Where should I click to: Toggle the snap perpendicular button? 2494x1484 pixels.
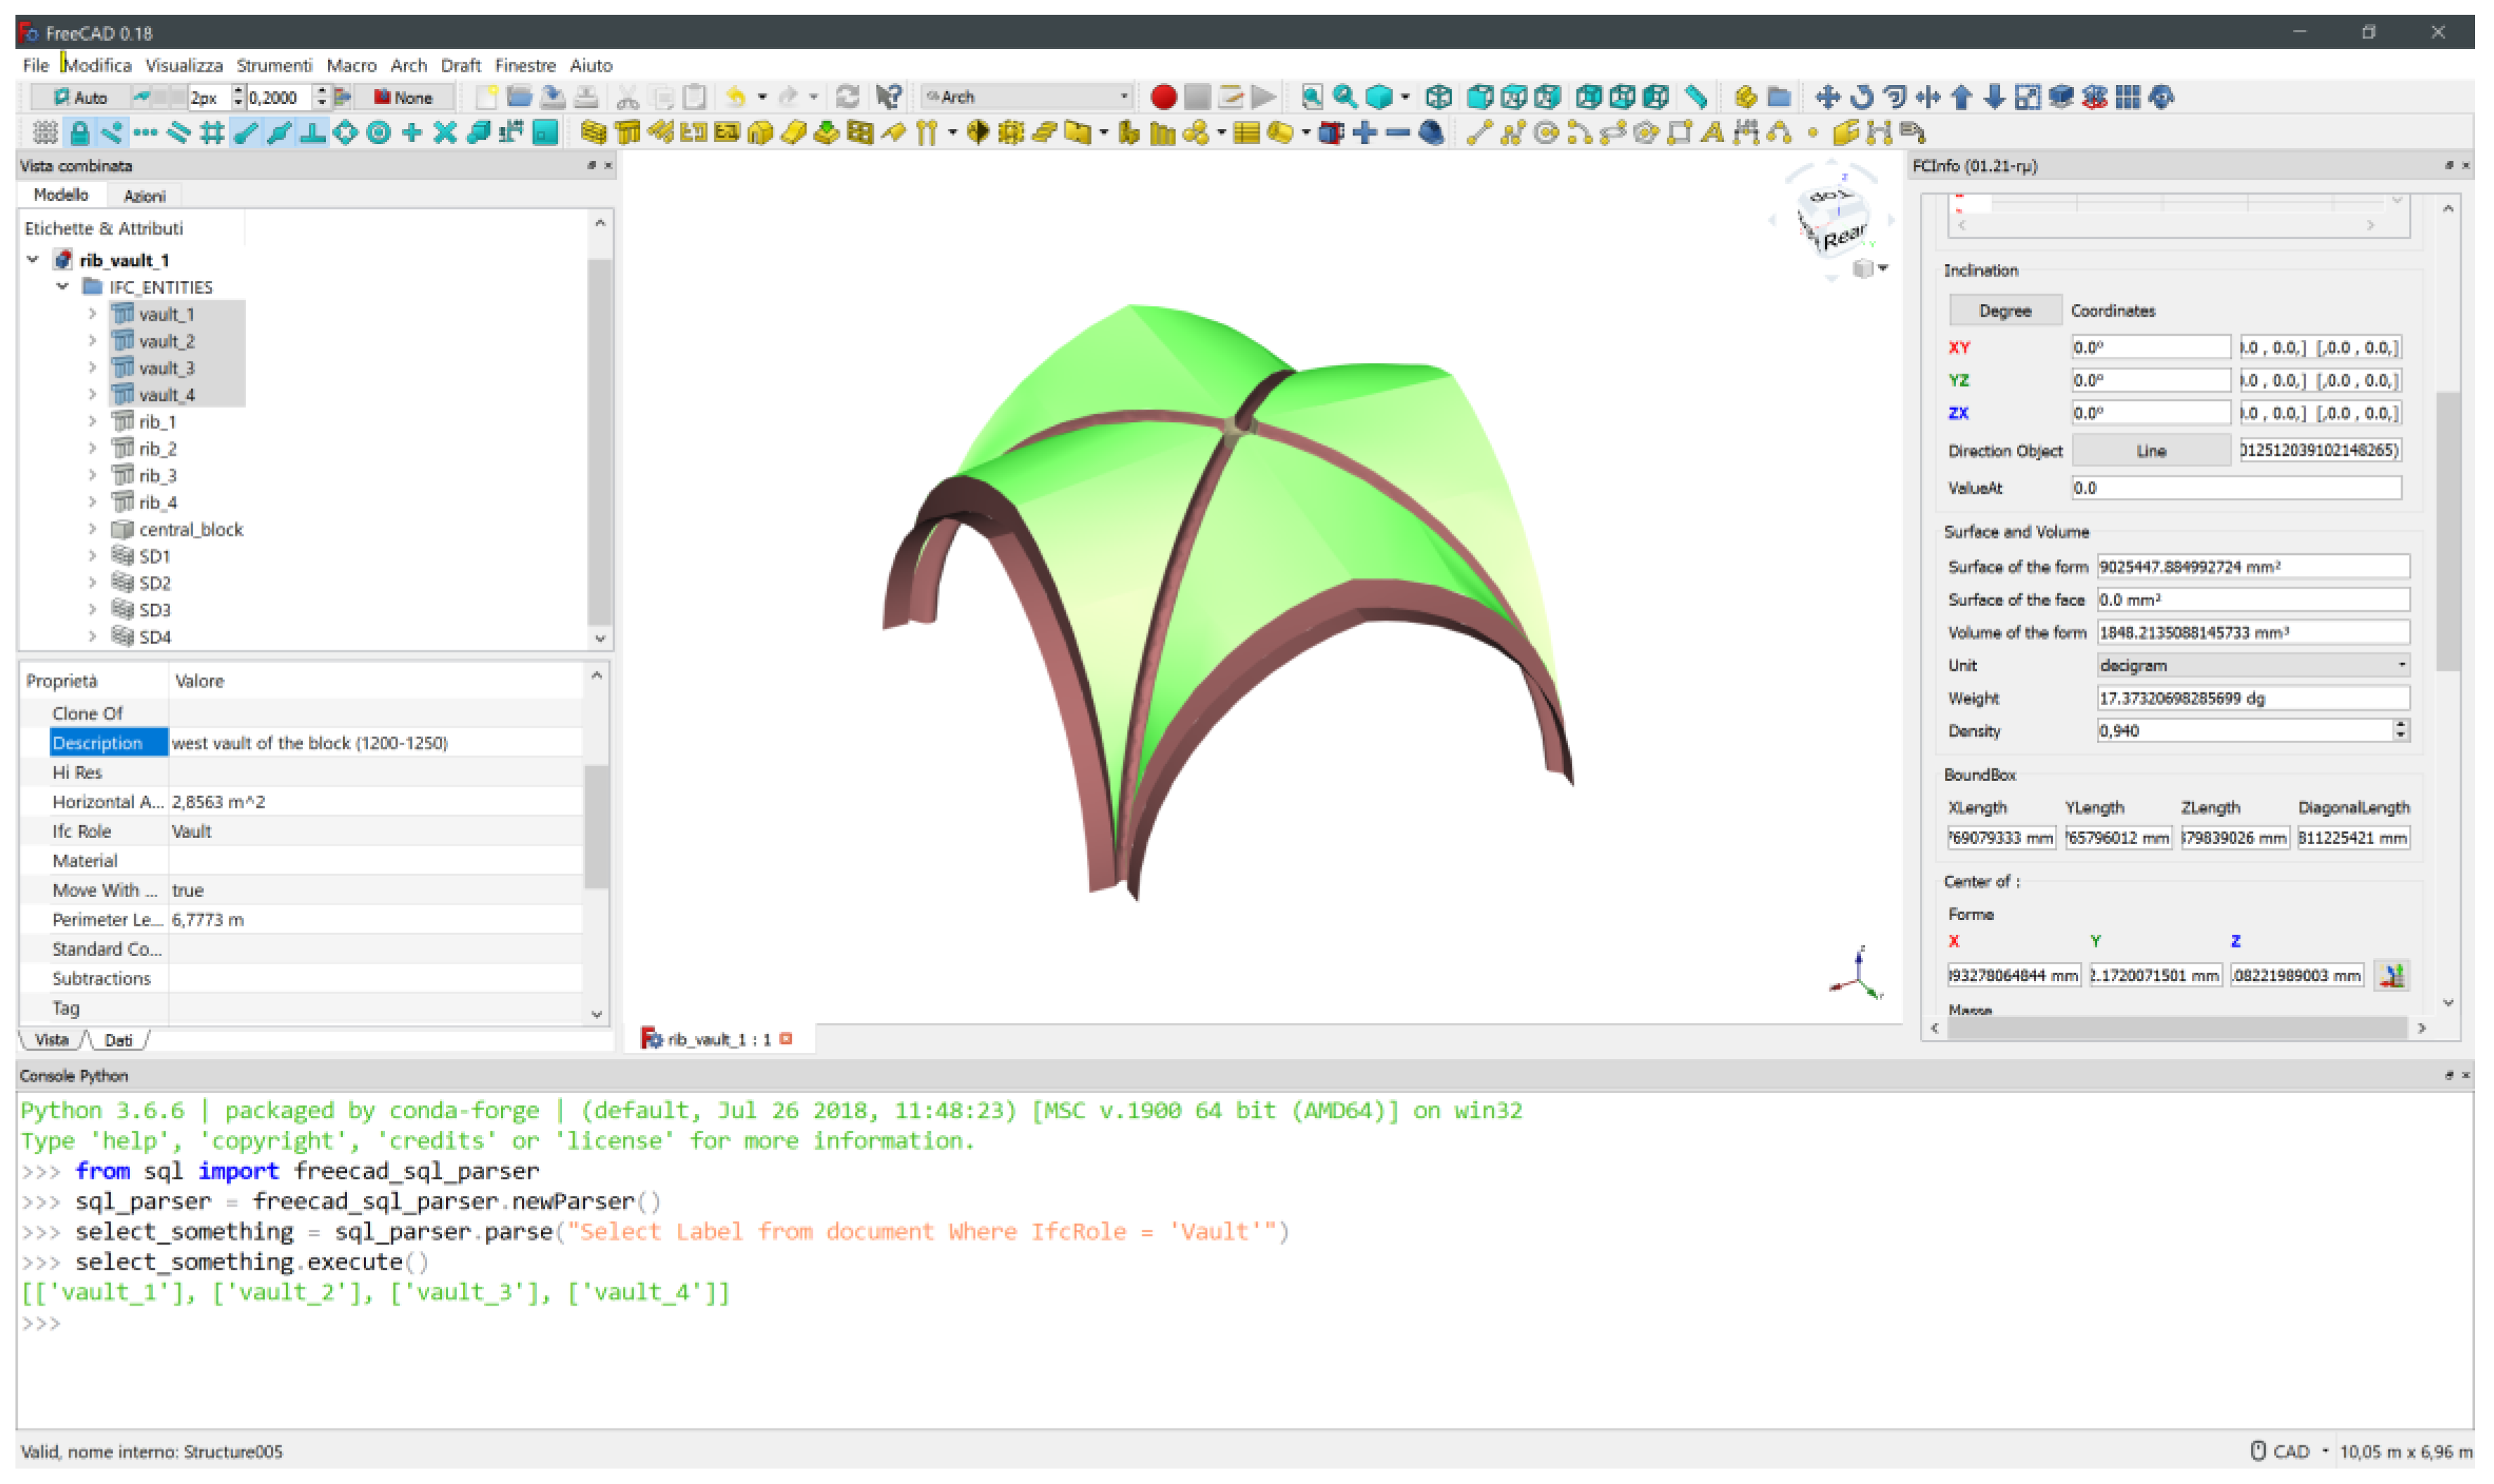312,132
